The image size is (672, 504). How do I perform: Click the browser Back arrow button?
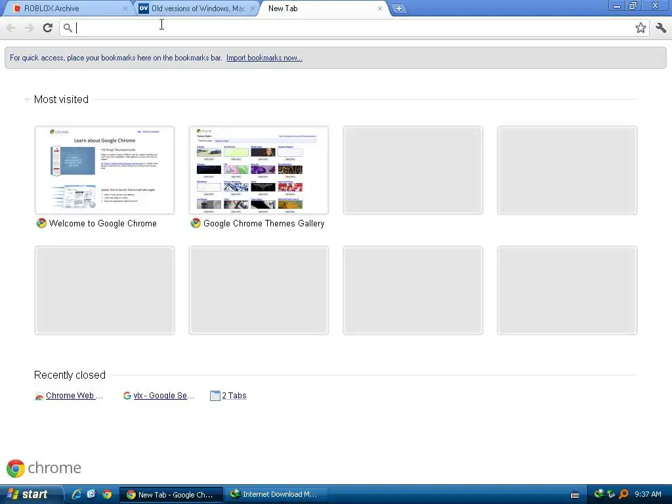click(x=11, y=28)
